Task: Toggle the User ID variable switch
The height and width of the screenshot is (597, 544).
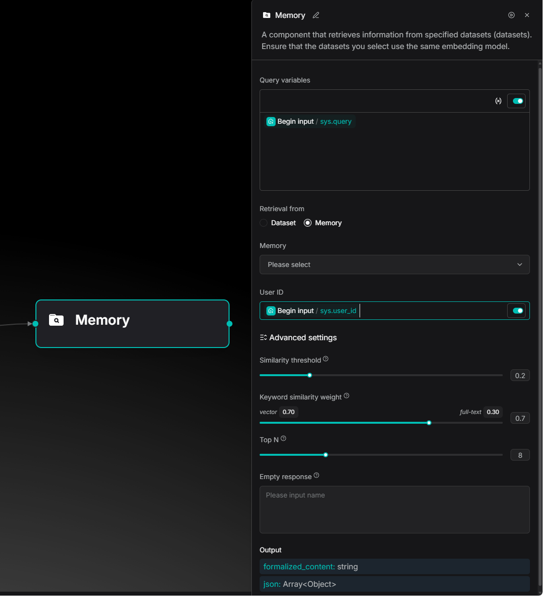Action: coord(517,311)
